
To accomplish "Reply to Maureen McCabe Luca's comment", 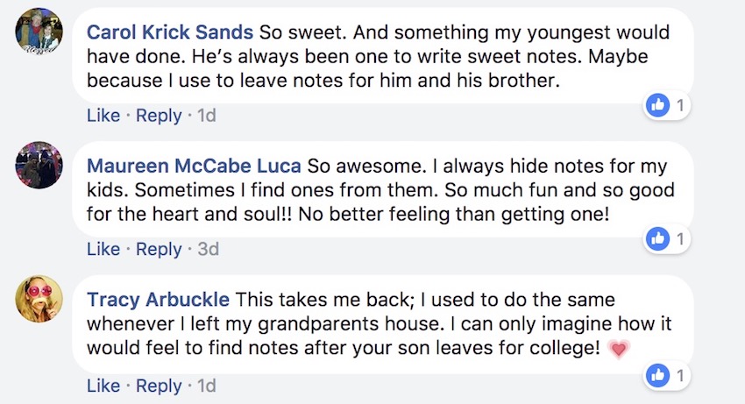I will click(159, 249).
